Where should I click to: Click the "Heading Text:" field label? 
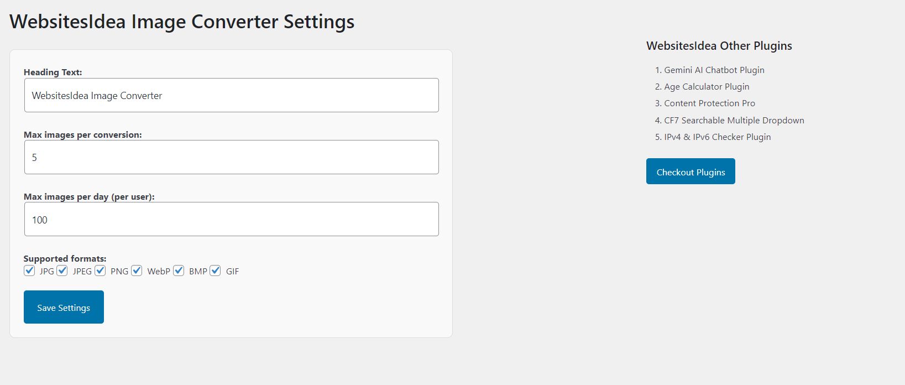[53, 72]
